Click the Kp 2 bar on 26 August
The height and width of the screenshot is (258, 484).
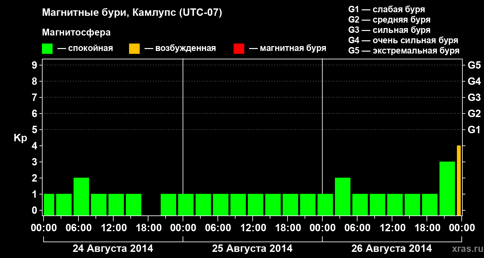coord(343,197)
